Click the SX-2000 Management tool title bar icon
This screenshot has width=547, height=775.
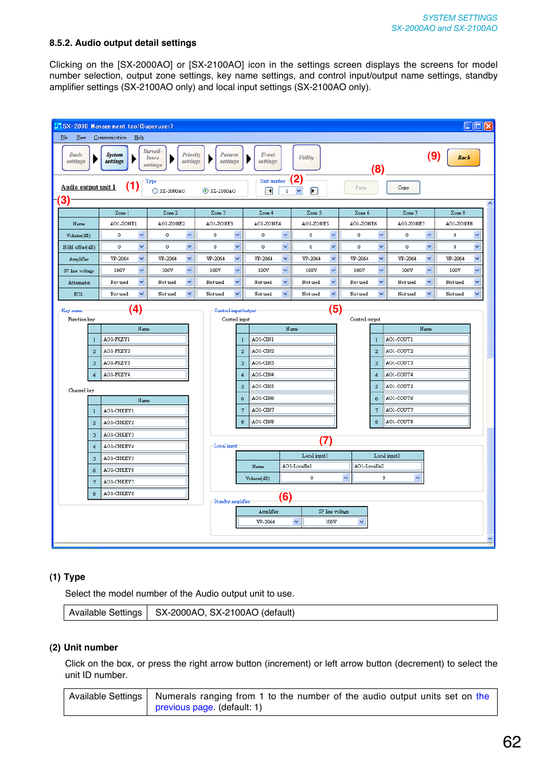click(x=58, y=126)
